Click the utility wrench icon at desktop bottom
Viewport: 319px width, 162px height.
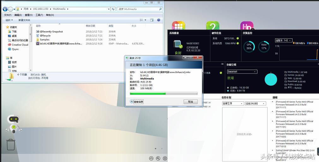click(x=158, y=158)
